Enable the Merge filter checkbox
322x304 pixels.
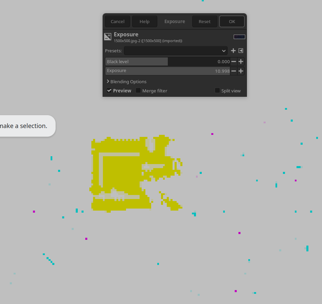pyautogui.click(x=138, y=90)
